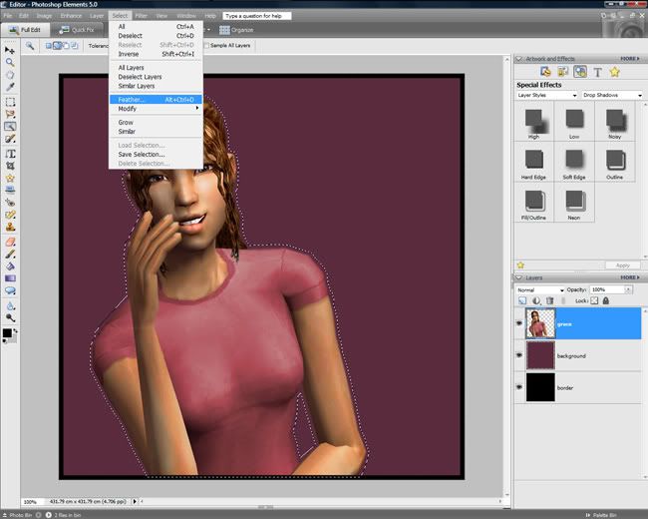Image resolution: width=648 pixels, height=519 pixels.
Task: Select the Gradient tool
Action: [10, 278]
